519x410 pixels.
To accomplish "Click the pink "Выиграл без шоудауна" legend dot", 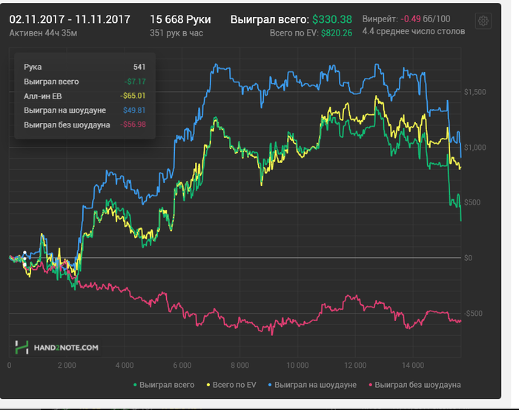I will point(371,385).
